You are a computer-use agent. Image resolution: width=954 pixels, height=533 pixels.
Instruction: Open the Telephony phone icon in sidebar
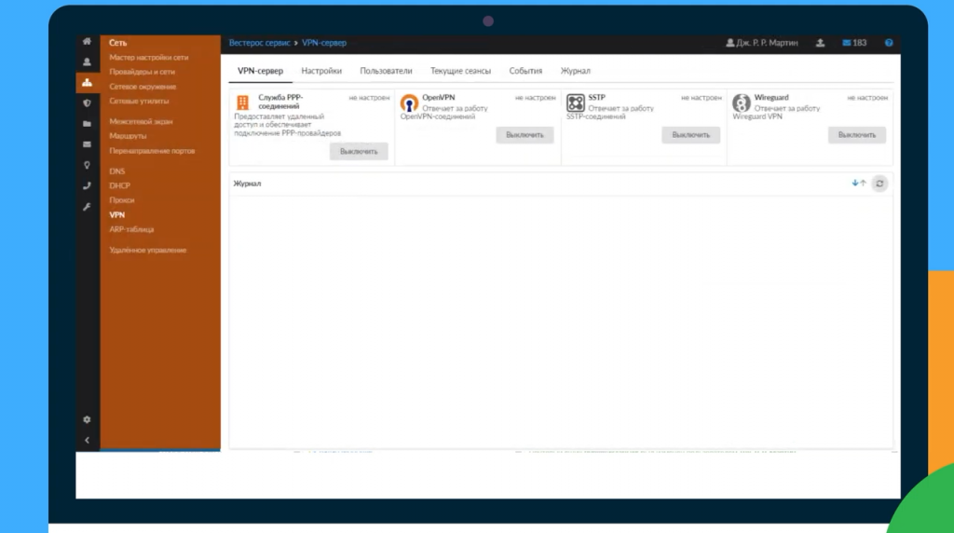pyautogui.click(x=87, y=186)
